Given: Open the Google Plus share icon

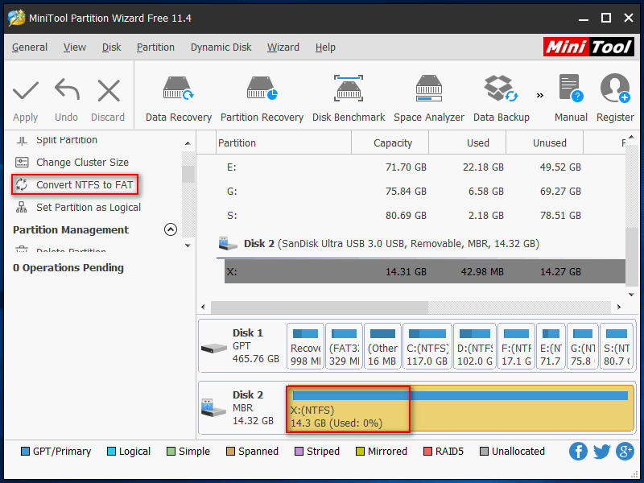Looking at the screenshot, I should point(625,452).
